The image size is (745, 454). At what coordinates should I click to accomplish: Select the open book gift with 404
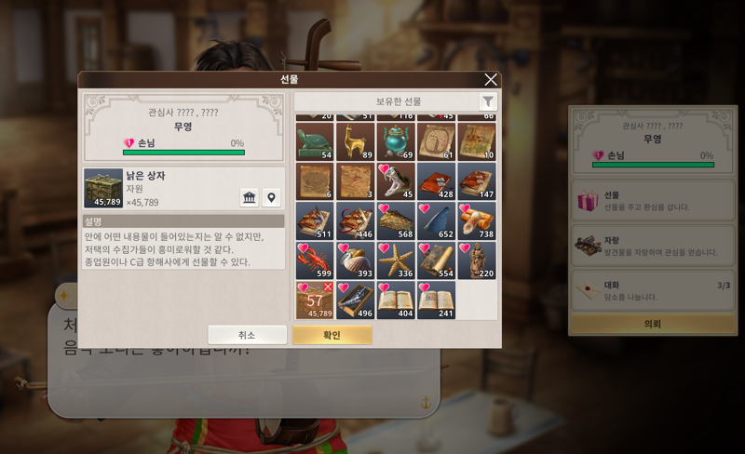coord(395,300)
